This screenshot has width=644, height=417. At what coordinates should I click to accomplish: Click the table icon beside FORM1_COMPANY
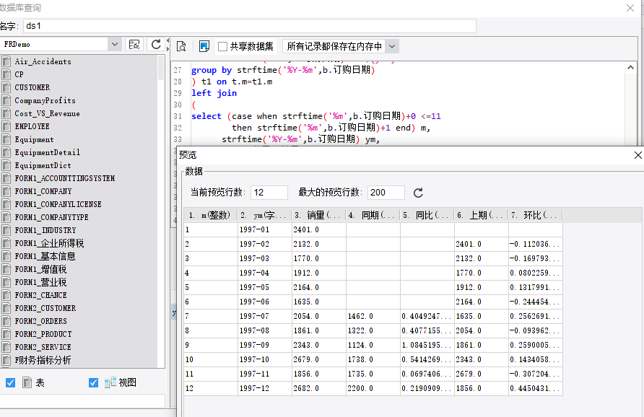(x=6, y=191)
